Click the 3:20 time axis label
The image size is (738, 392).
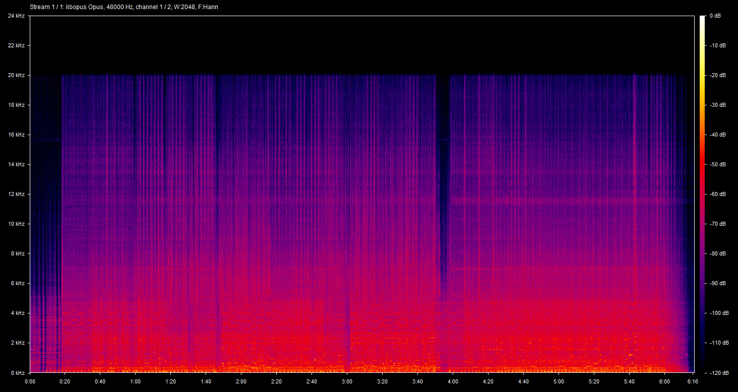tap(383, 381)
